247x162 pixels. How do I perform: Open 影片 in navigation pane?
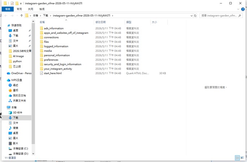point(13,143)
